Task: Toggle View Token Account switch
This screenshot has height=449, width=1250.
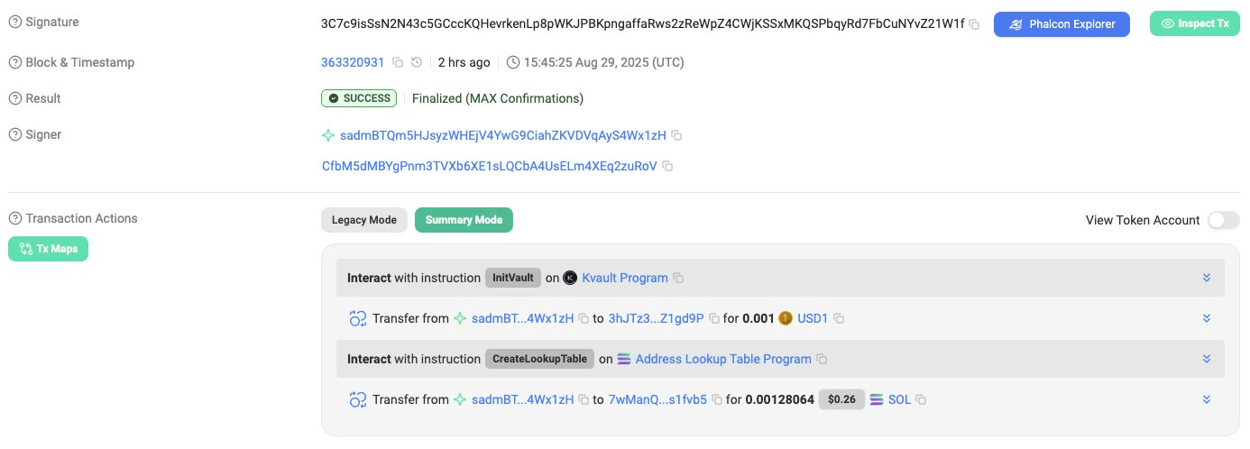Action: (1224, 220)
